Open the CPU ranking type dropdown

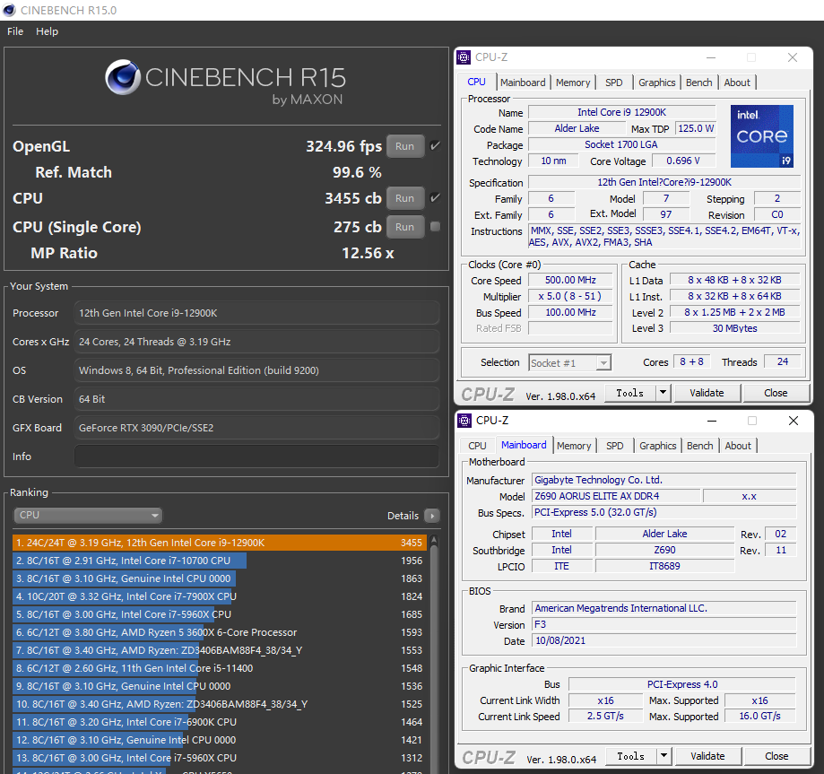[x=88, y=516]
